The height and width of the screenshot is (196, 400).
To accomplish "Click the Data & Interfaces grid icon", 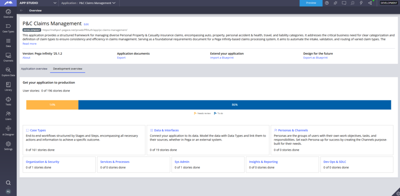I will pos(152,130).
